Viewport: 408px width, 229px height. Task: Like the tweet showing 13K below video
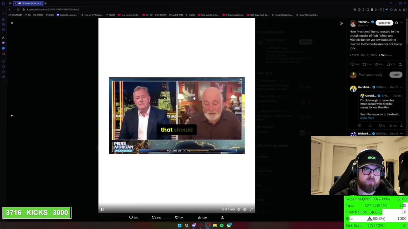tap(179, 218)
